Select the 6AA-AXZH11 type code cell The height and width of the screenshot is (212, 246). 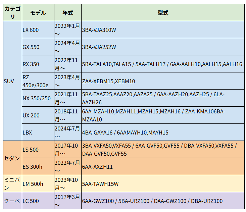point(163,166)
